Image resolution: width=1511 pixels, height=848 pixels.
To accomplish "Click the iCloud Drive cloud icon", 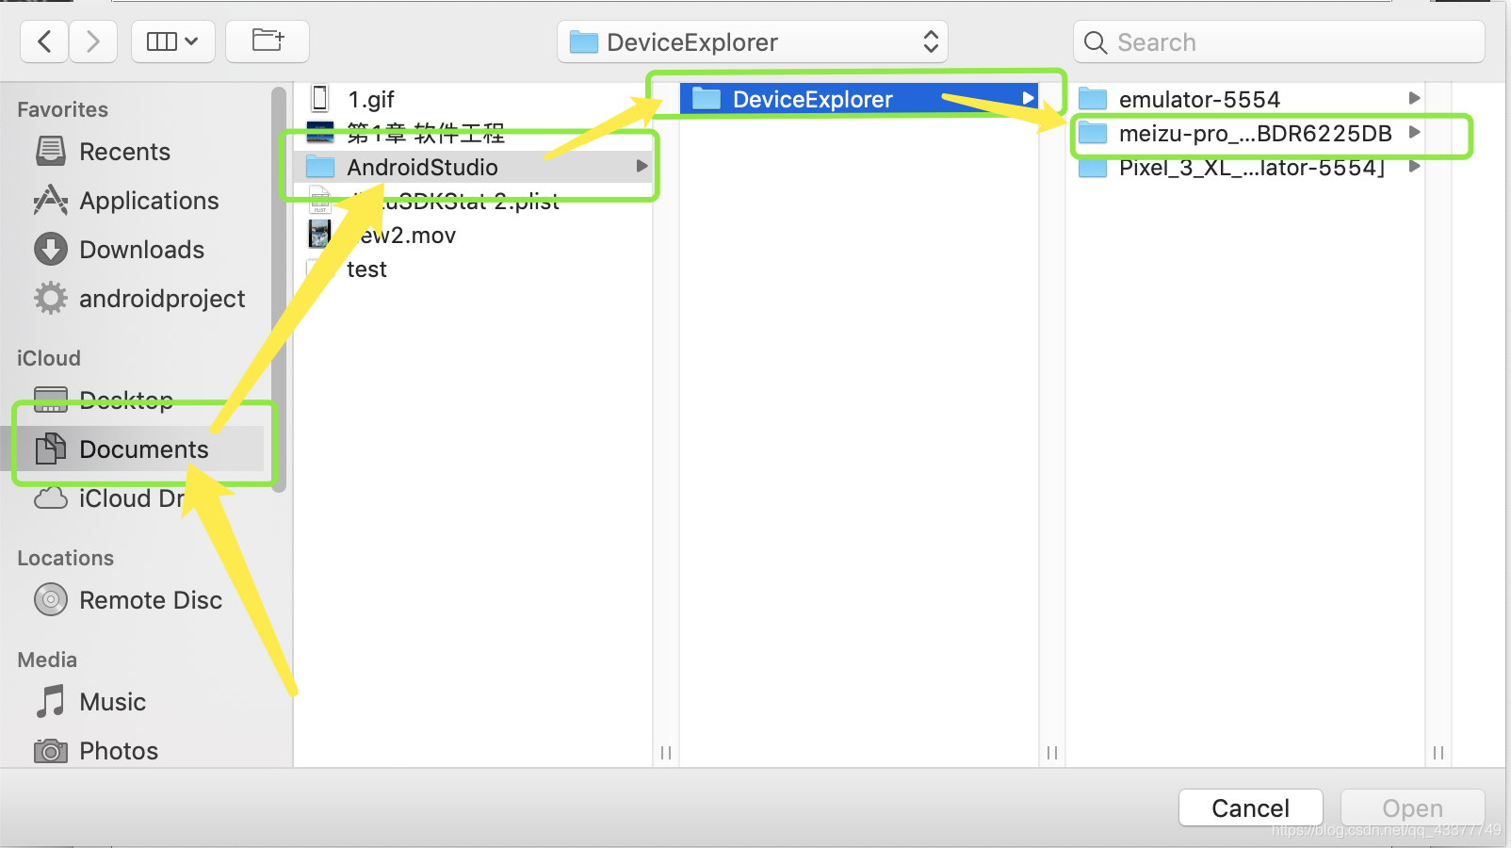I will (51, 497).
